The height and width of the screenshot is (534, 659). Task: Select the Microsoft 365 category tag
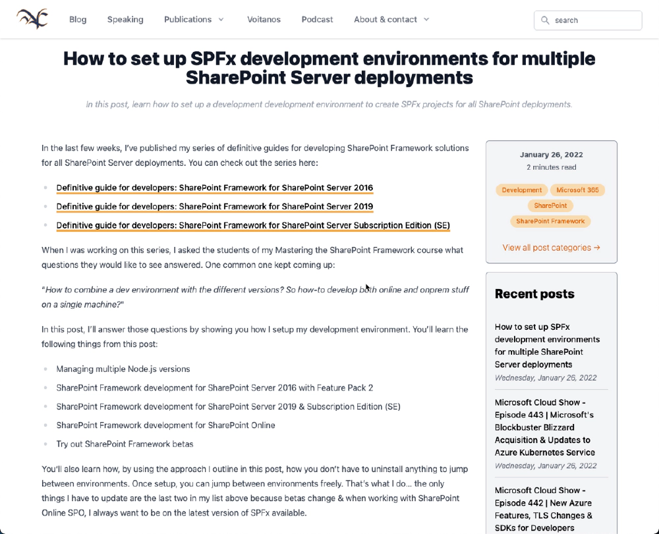pos(577,190)
